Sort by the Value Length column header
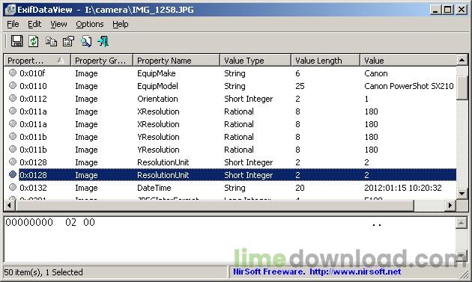Image resolution: width=472 pixels, height=282 pixels. click(x=326, y=61)
